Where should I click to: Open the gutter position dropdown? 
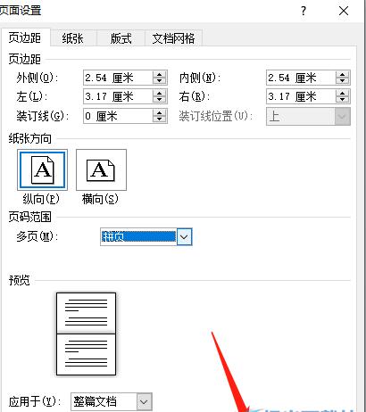pos(342,117)
